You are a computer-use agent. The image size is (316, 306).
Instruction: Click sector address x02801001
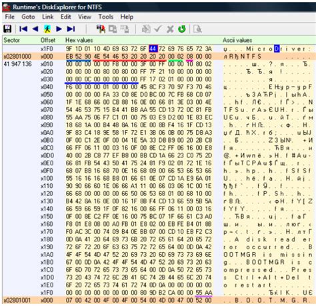[17, 301]
